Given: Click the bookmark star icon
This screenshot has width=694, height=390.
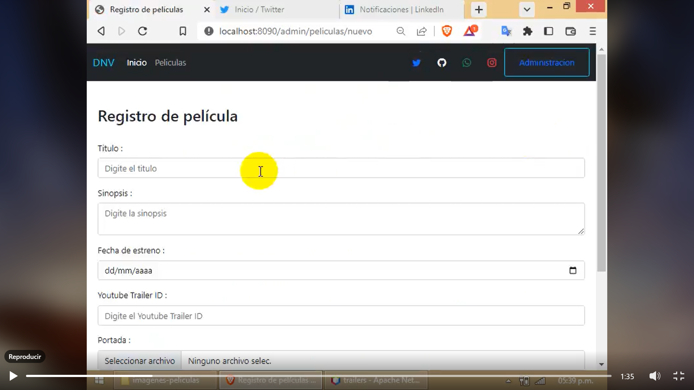Looking at the screenshot, I should (x=183, y=31).
